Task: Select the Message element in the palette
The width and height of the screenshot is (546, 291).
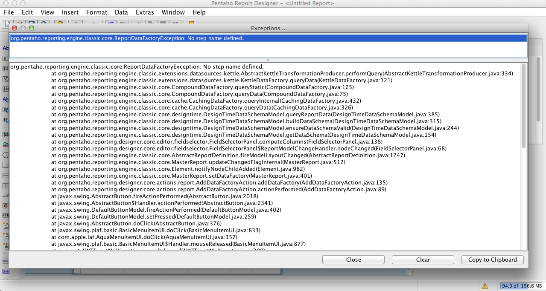Action: [x=6, y=89]
